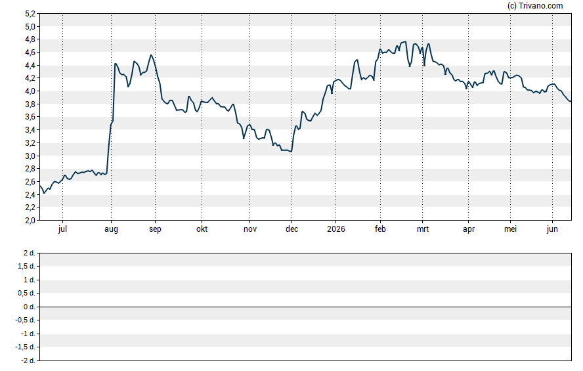
Task: Click the 'jul' month label on the x-axis
Action: 62,229
